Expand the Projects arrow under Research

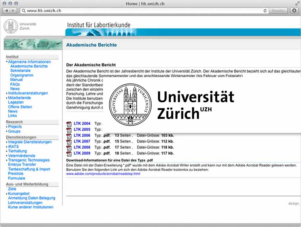(x=7, y=127)
